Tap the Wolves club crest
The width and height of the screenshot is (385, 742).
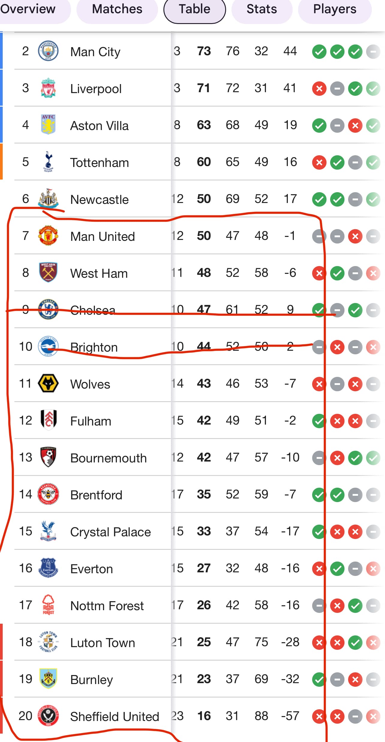point(48,383)
